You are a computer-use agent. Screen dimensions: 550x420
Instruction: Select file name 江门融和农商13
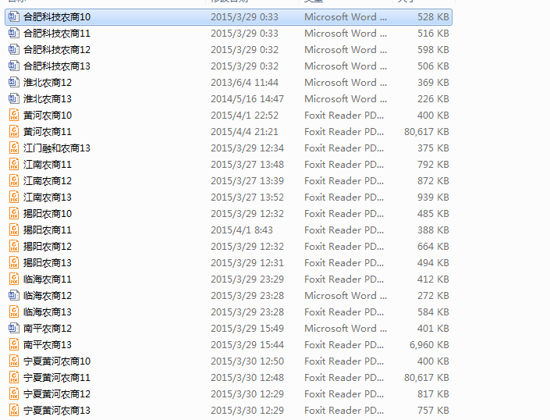click(x=57, y=148)
